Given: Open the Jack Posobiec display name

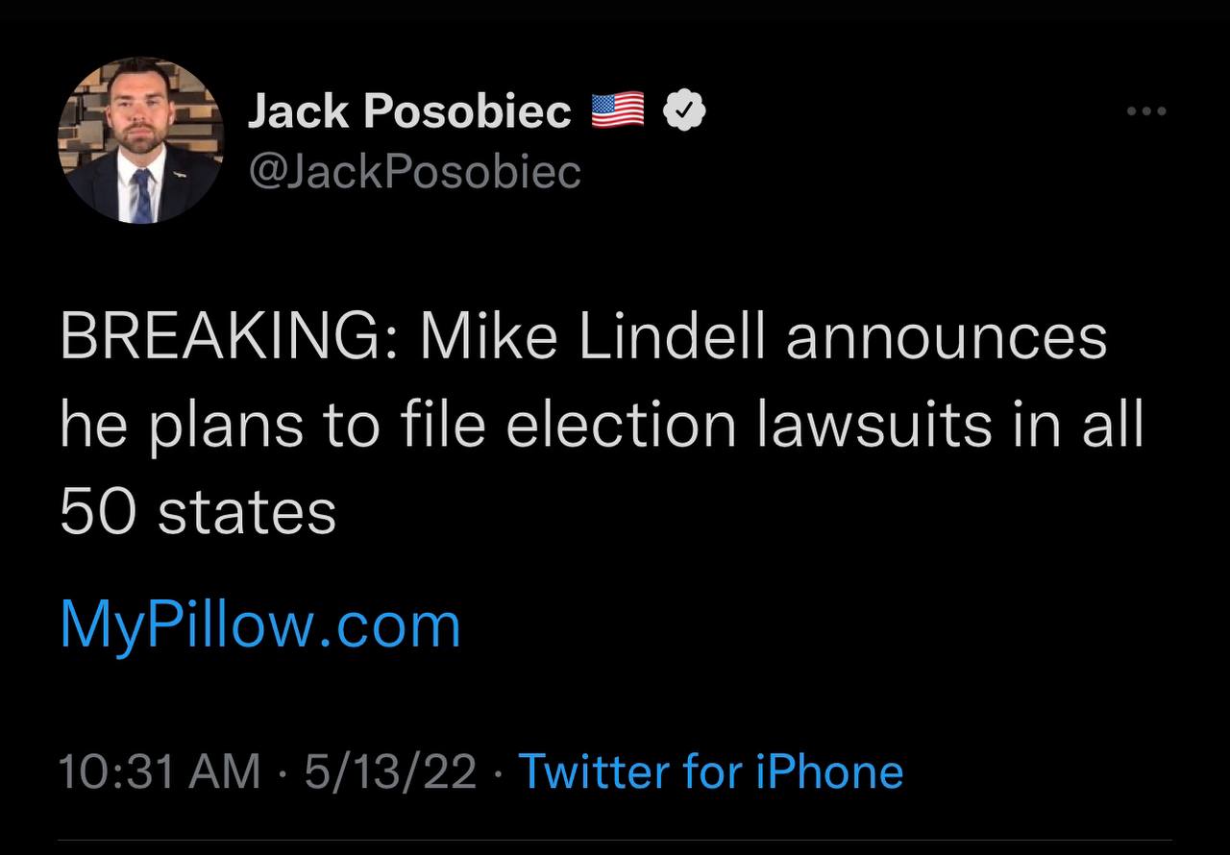Looking at the screenshot, I should click(x=409, y=112).
